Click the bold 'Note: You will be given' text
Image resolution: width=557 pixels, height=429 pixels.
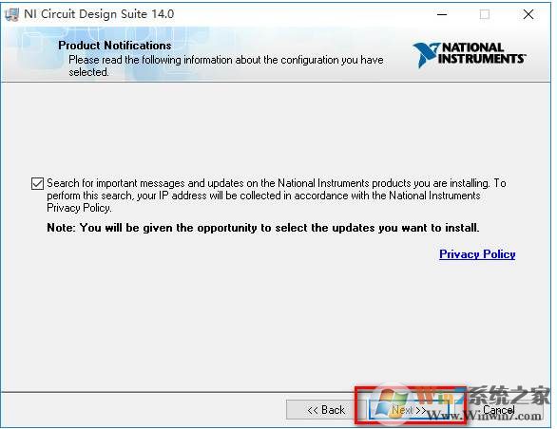pos(263,228)
